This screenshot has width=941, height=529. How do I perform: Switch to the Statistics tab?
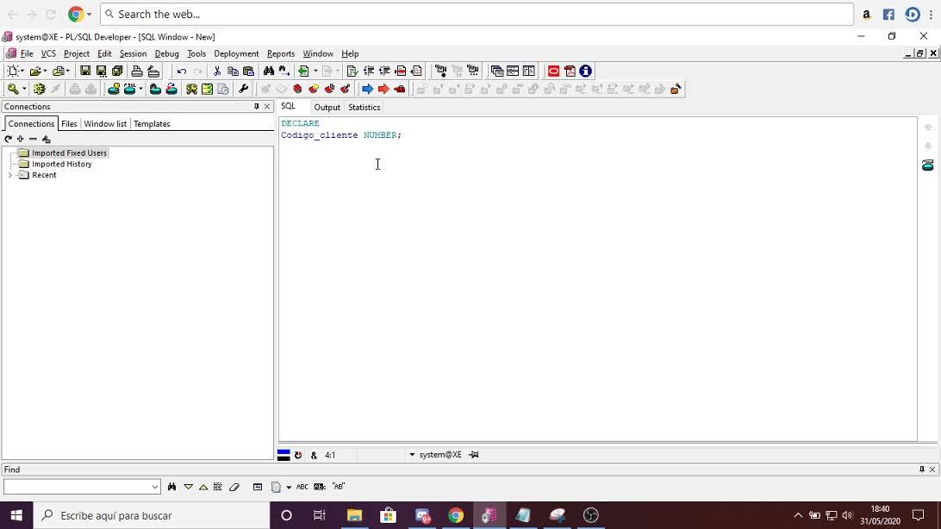[365, 108]
